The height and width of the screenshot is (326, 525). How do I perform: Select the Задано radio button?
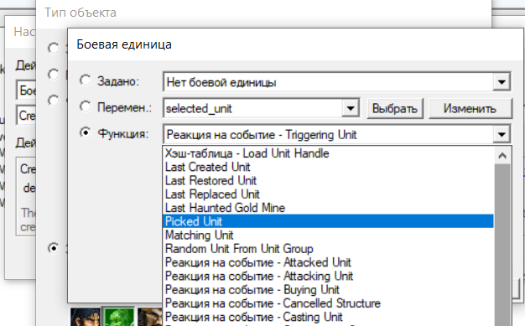pos(85,80)
